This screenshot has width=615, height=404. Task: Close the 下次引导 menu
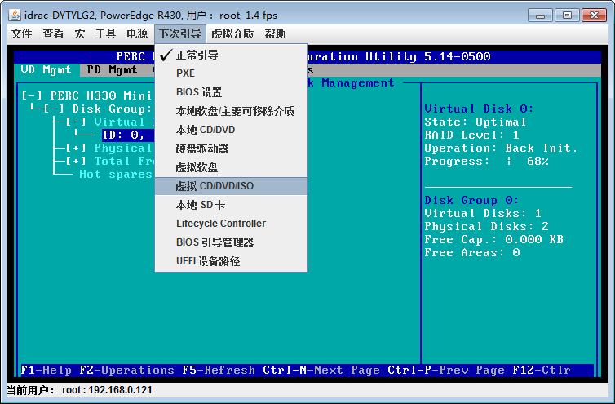(180, 33)
